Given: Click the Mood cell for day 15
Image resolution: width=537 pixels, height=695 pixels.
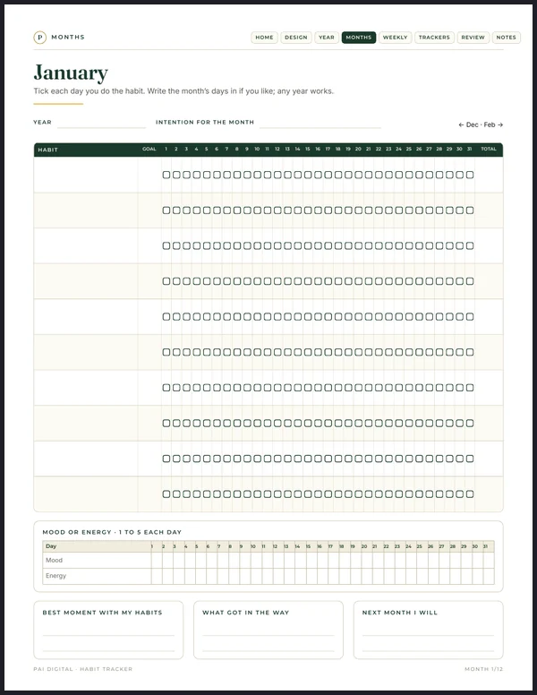Looking at the screenshot, I should click(311, 561).
